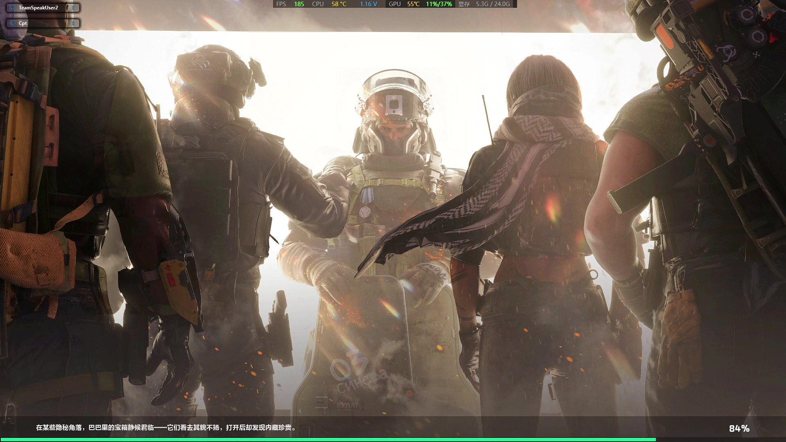Click the green loading progress bar
This screenshot has height=442, width=786.
(x=328, y=440)
